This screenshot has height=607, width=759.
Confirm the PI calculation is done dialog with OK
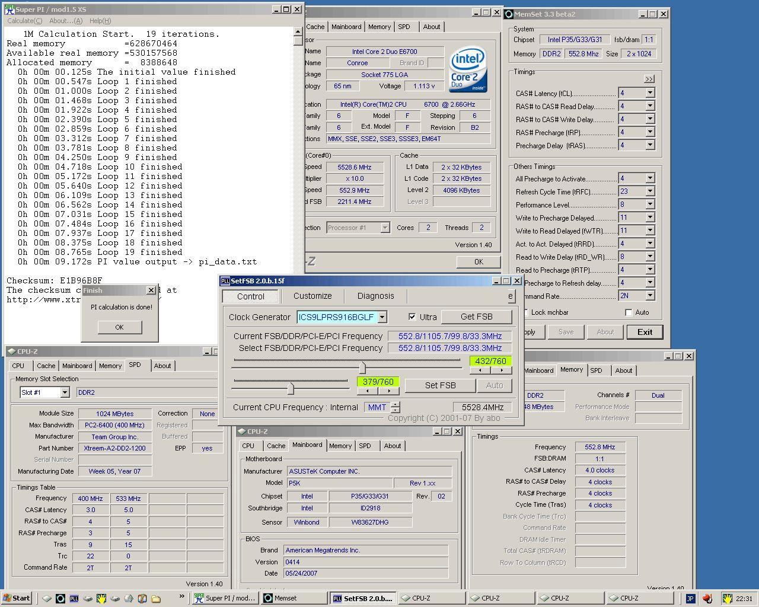pyautogui.click(x=119, y=327)
